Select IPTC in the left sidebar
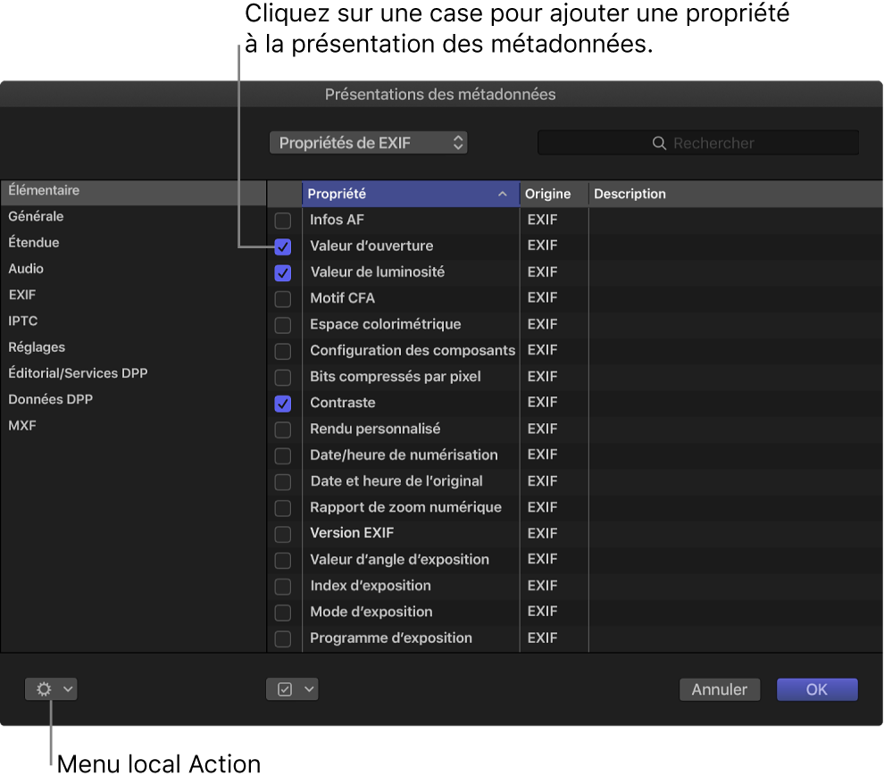884x784 pixels. (x=22, y=321)
